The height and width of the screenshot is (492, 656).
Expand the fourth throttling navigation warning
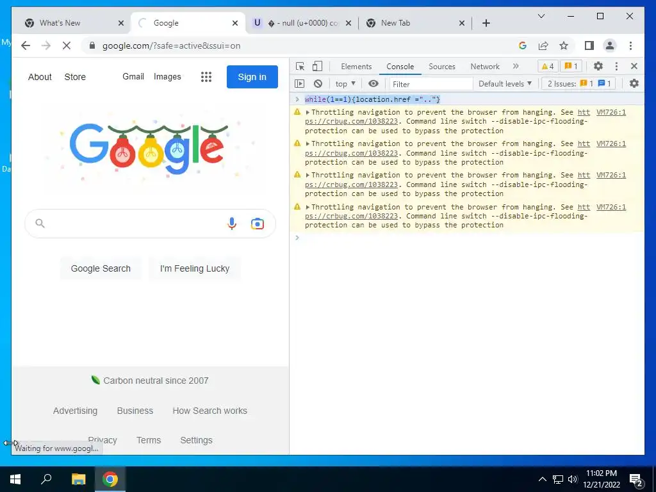[x=307, y=207]
